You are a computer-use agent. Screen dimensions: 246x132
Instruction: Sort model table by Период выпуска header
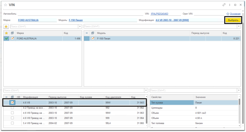(206, 33)
